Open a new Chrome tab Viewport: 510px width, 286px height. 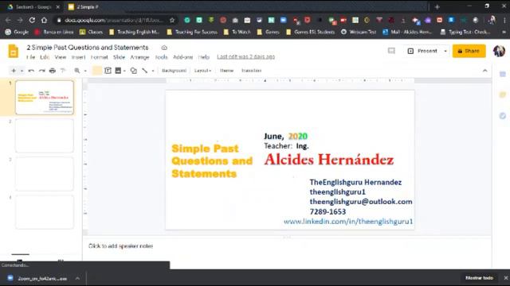[437, 6]
